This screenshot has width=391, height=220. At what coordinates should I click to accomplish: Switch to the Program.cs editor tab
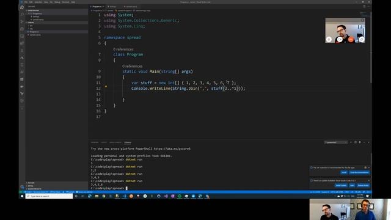pos(97,7)
